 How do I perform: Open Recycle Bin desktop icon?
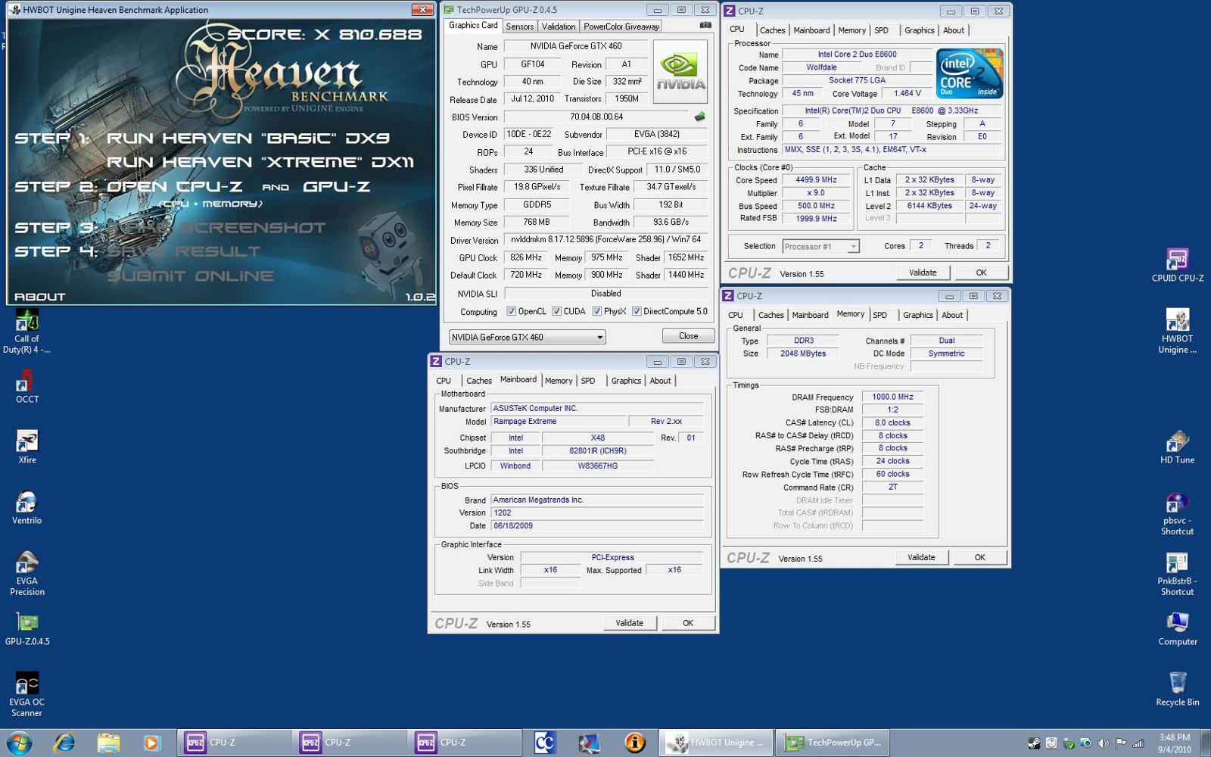pos(1177,689)
